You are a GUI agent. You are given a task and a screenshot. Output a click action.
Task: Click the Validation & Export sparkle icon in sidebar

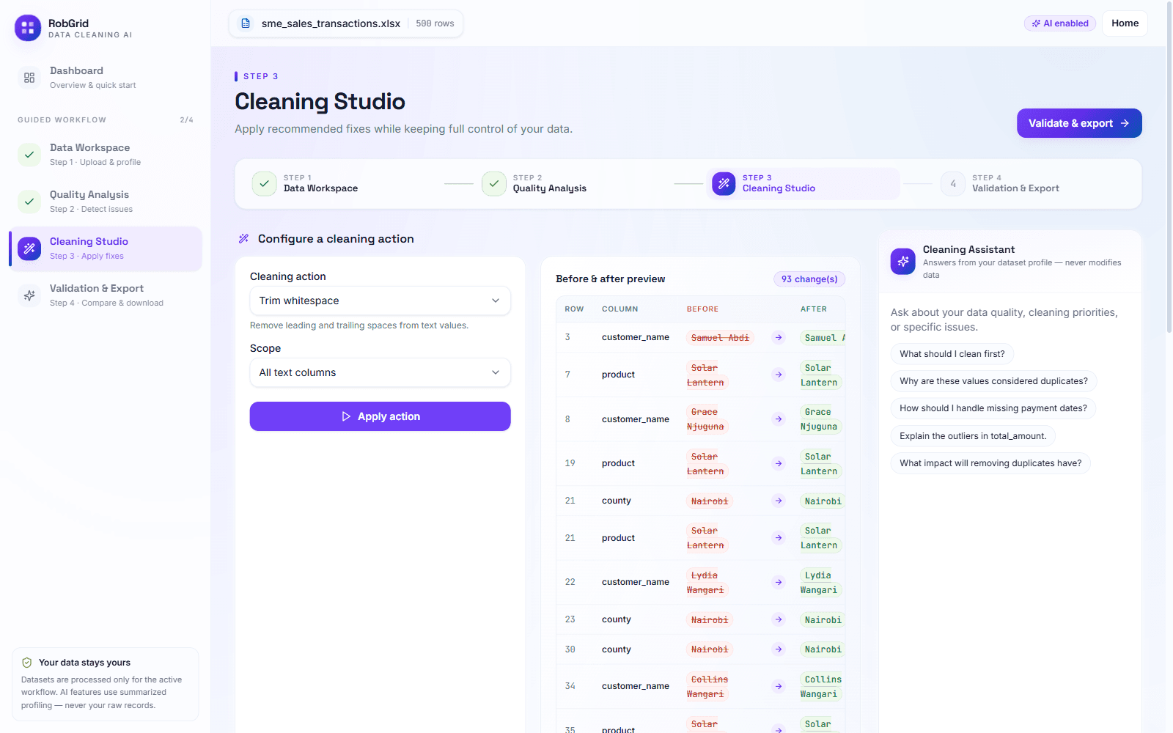point(29,295)
